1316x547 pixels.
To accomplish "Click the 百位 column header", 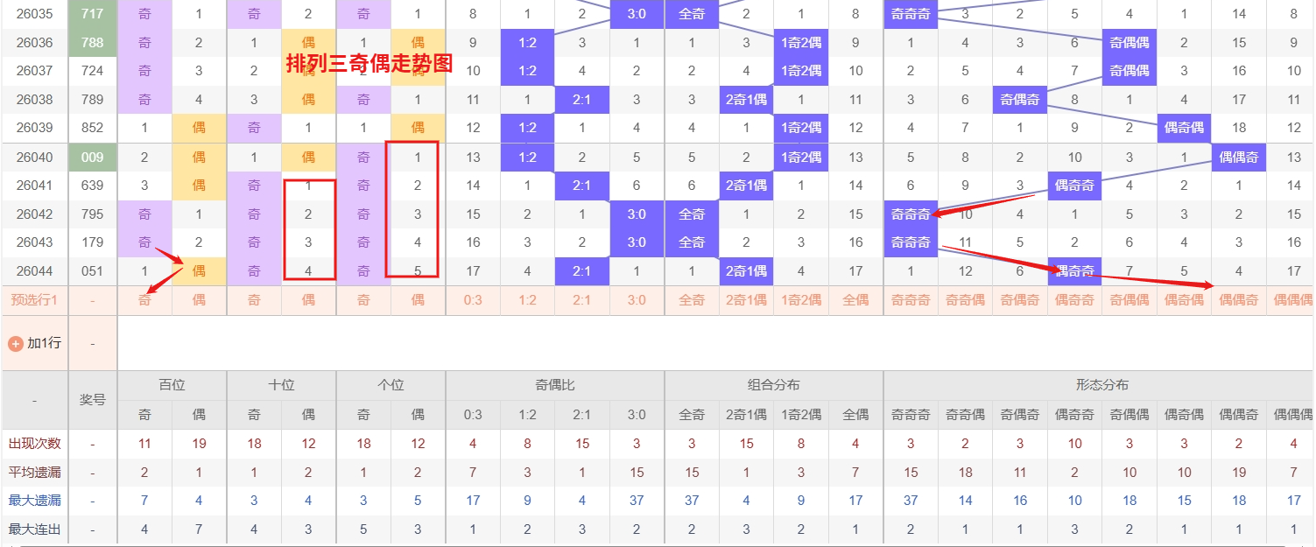I will click(x=171, y=384).
